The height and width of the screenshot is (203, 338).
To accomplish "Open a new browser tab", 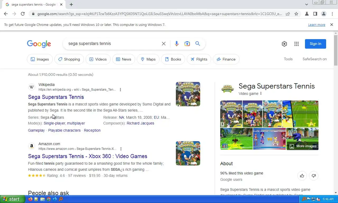I will pyautogui.click(x=71, y=4).
